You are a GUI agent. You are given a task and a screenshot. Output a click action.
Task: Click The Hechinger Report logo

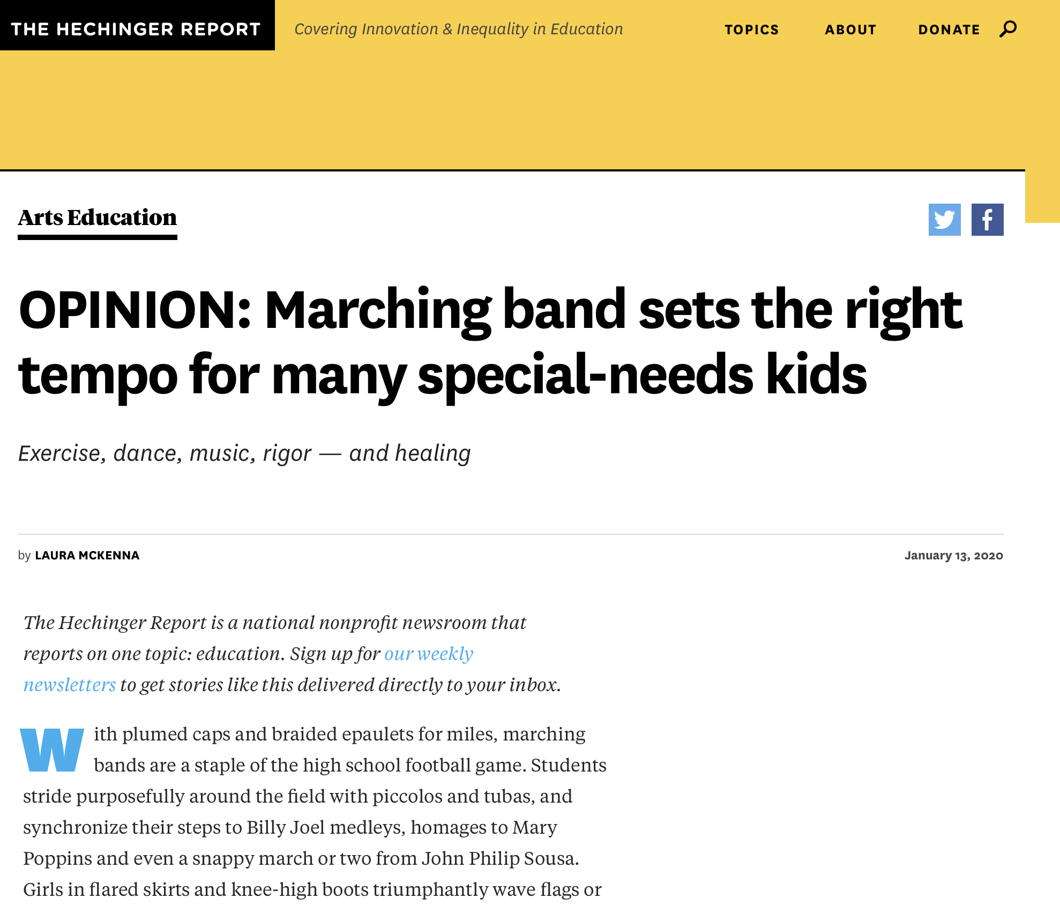coord(136,29)
